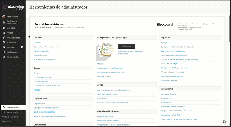Open the Periodos link
This screenshot has height=127, width=231.
37,90
